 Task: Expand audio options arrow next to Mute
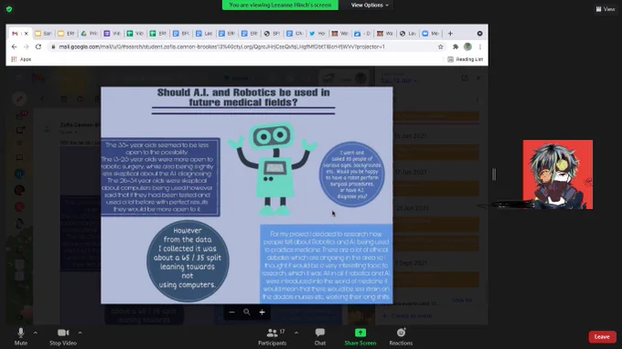click(36, 333)
